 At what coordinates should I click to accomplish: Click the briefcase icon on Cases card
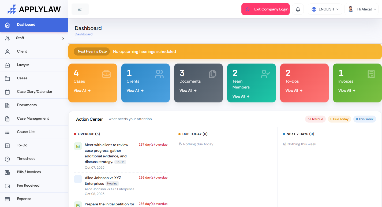point(106,74)
